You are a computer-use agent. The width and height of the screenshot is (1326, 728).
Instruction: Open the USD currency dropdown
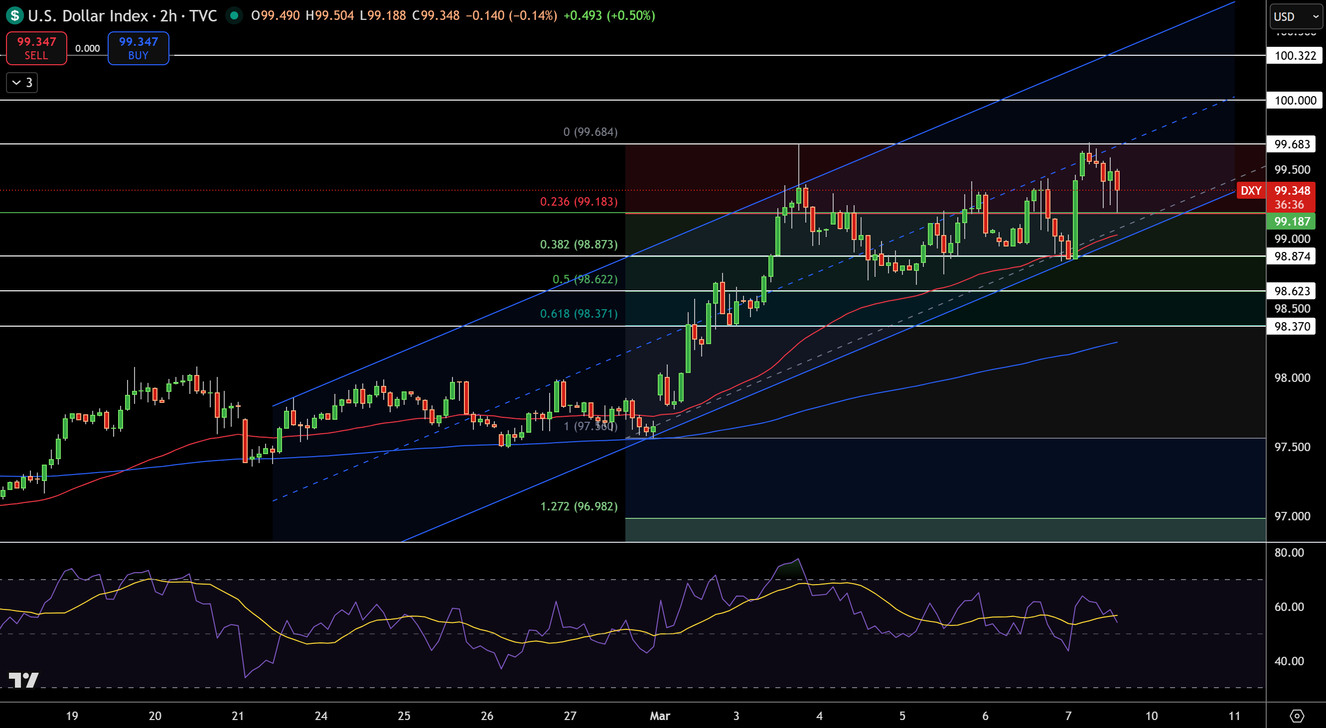[x=1296, y=16]
